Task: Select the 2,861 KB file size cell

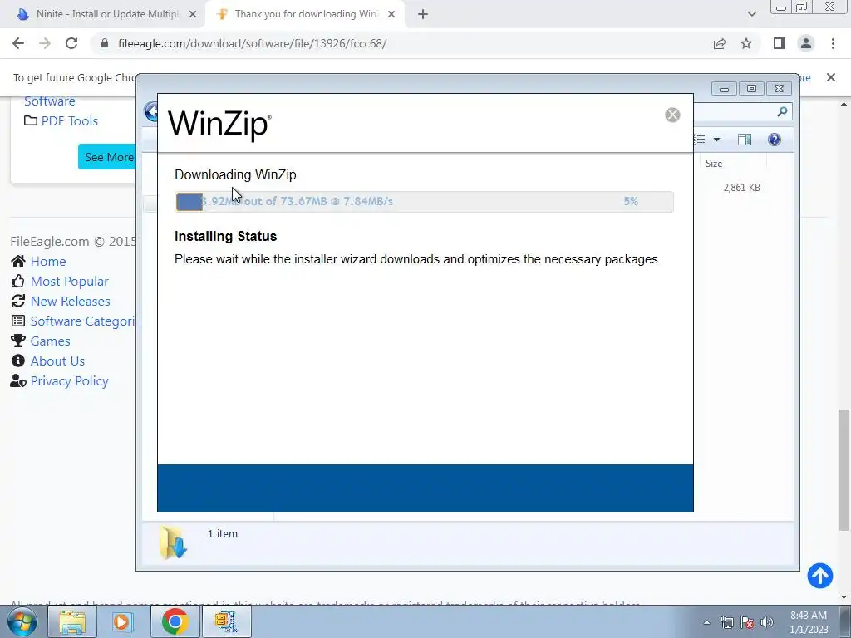Action: [741, 188]
